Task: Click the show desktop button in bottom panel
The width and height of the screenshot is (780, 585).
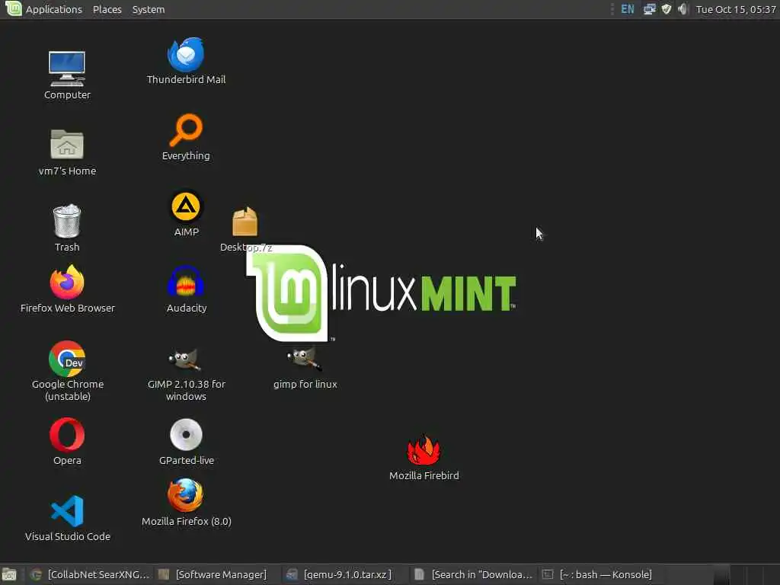Action: pos(10,574)
